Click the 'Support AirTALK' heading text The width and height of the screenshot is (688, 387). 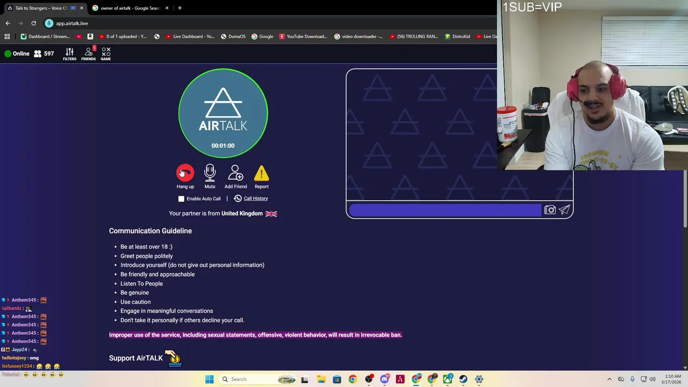coord(136,358)
